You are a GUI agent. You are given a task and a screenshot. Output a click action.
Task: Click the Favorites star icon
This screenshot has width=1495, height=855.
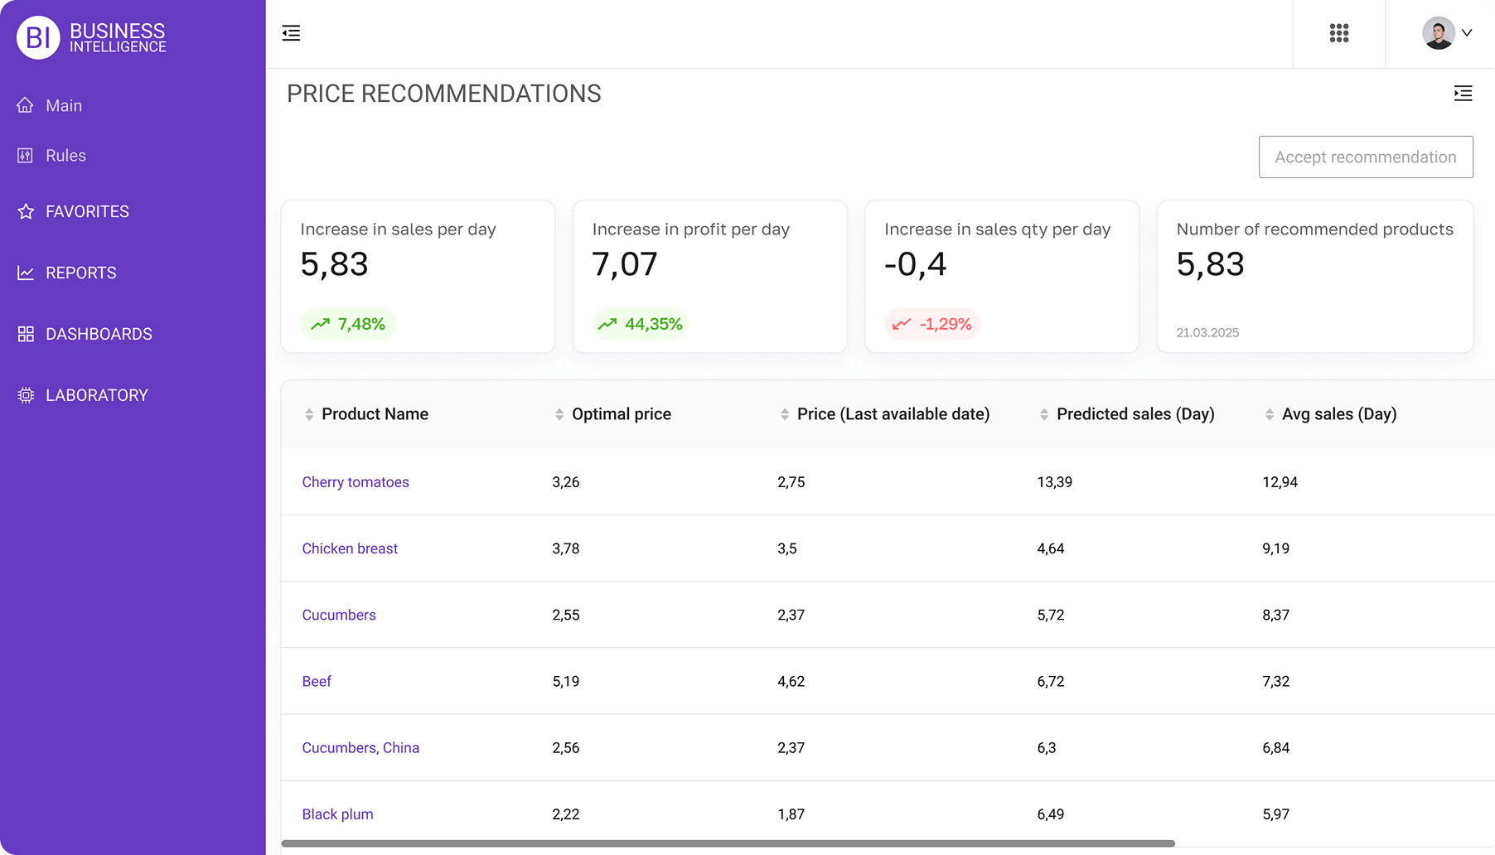coord(26,211)
